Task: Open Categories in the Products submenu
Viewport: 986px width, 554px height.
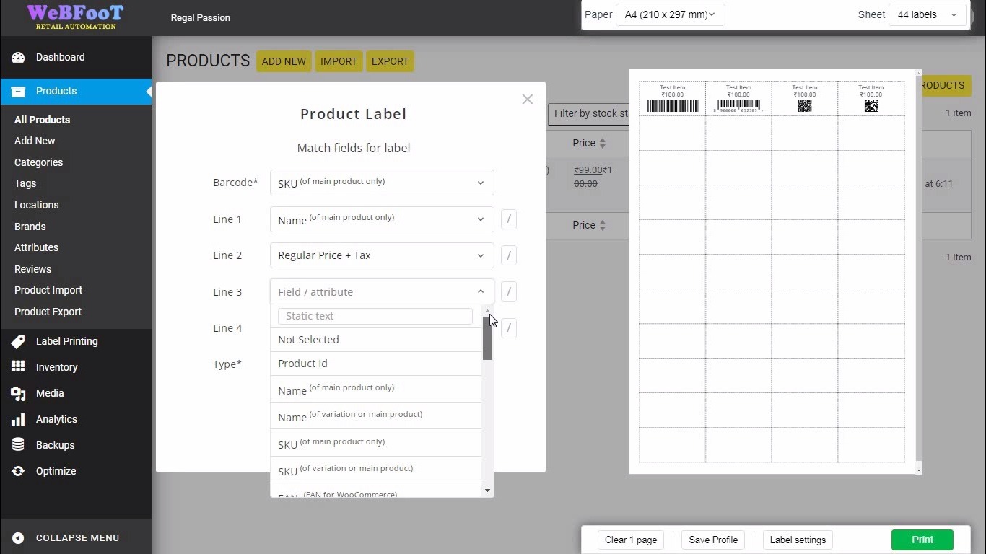Action: [x=38, y=162]
